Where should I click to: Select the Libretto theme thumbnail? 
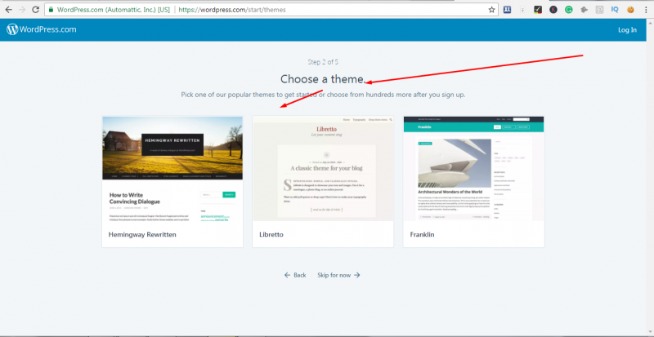click(323, 169)
